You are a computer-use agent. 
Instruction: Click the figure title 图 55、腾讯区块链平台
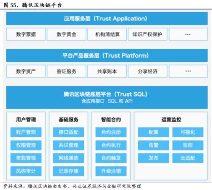pos(33,5)
